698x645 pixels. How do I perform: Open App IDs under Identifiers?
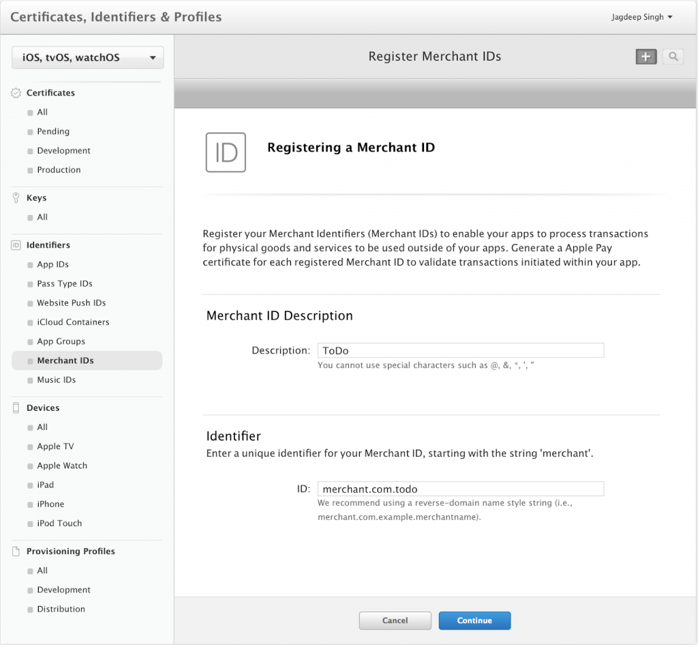pyautogui.click(x=52, y=264)
